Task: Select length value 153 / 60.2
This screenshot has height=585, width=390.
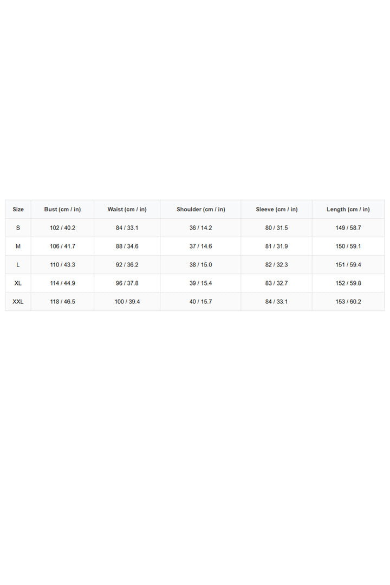Action: click(x=348, y=302)
